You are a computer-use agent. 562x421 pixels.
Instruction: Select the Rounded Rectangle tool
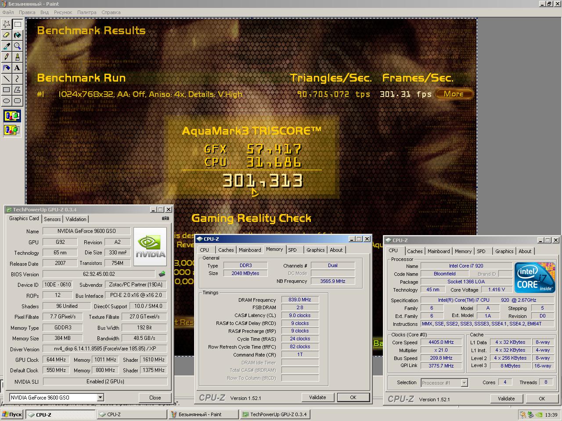pyautogui.click(x=18, y=101)
